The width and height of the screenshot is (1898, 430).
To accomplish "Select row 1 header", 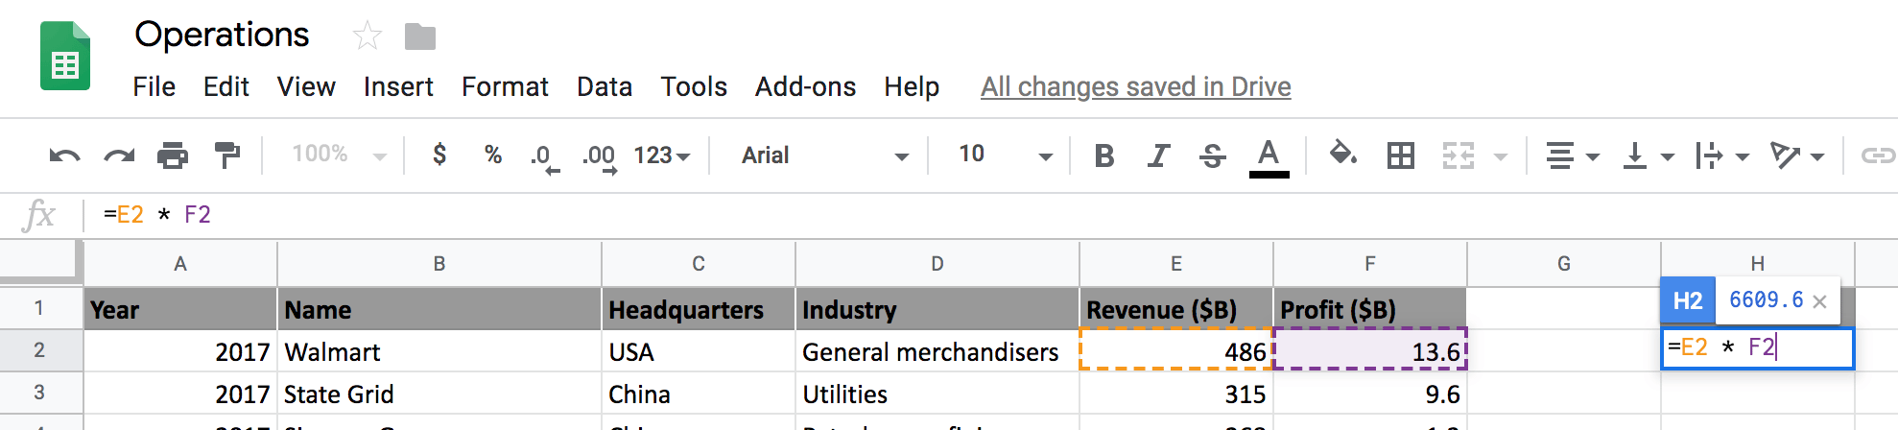I will point(39,308).
